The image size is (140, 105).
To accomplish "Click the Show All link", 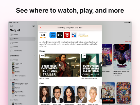I will point(128,41).
